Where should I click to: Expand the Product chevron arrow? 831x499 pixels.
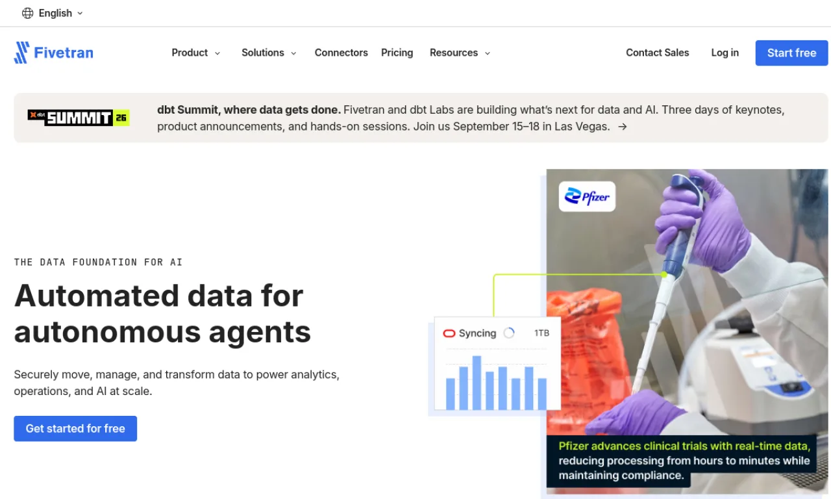point(217,53)
